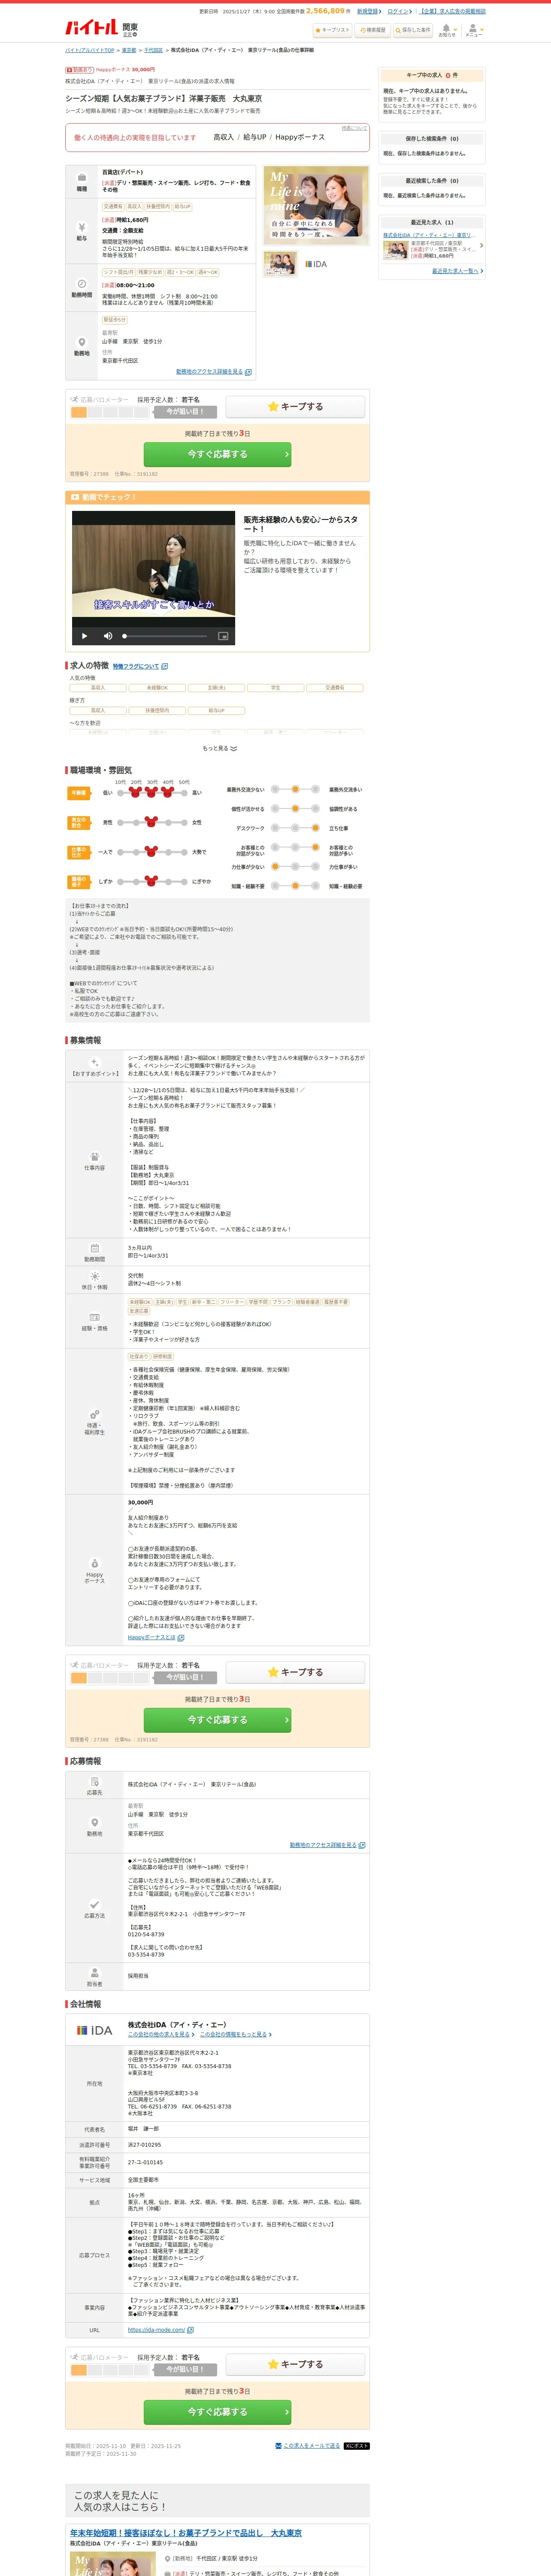Follow the ログイン link

click(399, 11)
